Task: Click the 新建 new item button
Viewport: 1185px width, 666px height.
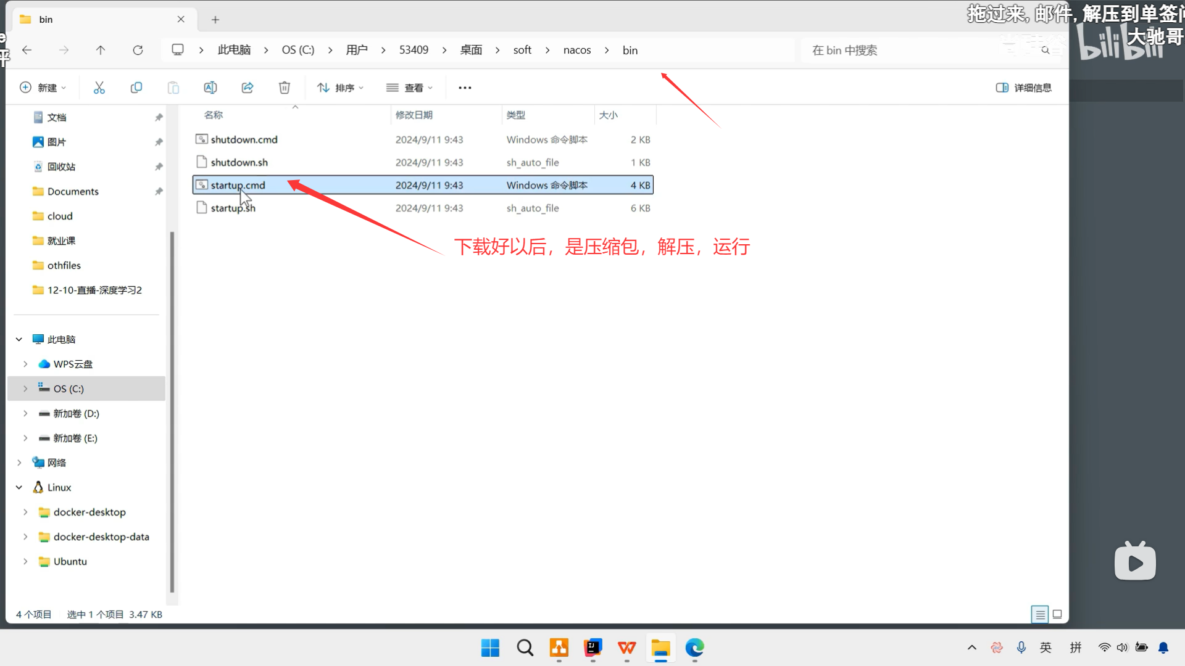Action: click(43, 88)
